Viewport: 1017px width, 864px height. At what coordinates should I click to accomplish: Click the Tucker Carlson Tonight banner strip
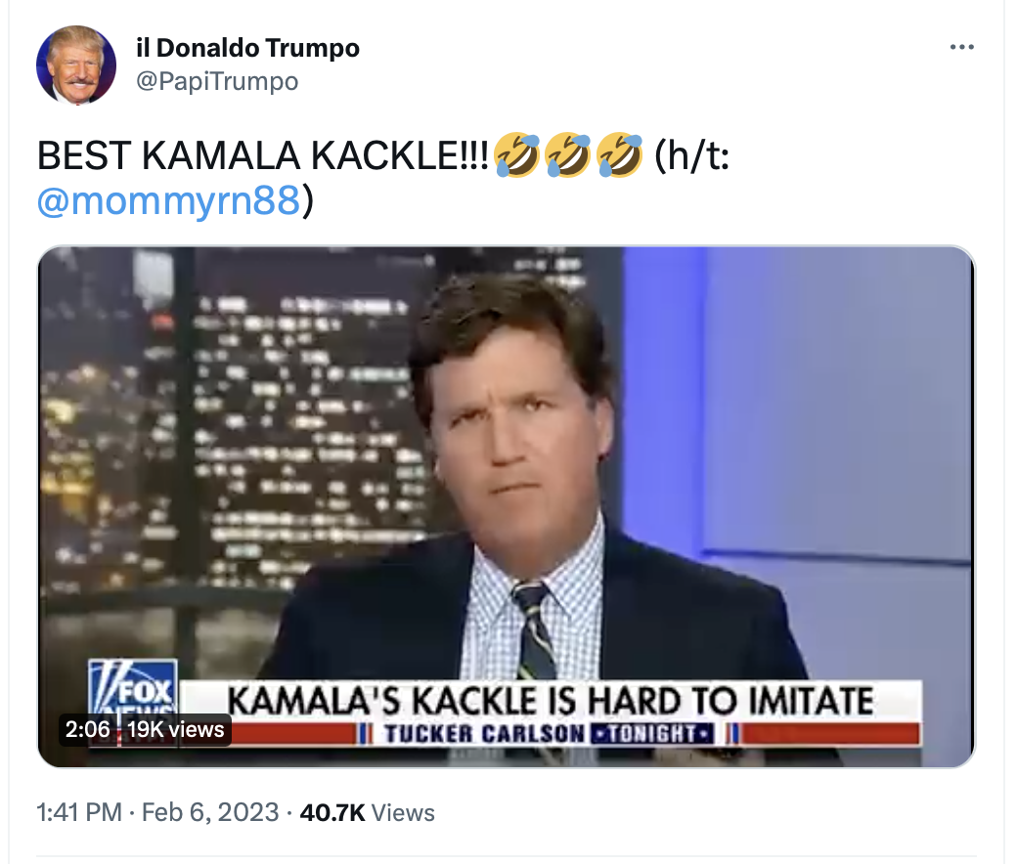[x=548, y=733]
